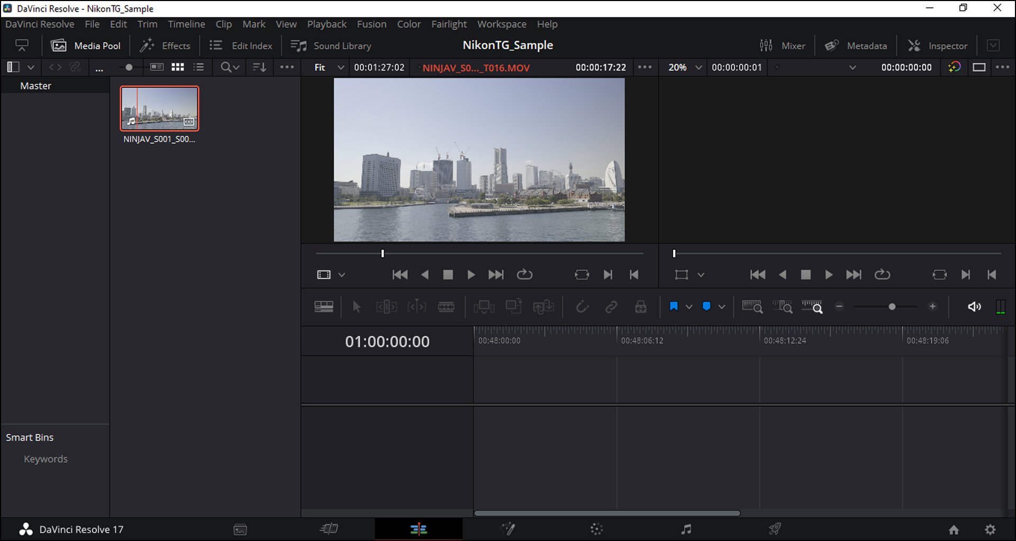Screen dimensions: 1016x541
Task: Mute audio with the speaker icon
Action: click(x=974, y=307)
